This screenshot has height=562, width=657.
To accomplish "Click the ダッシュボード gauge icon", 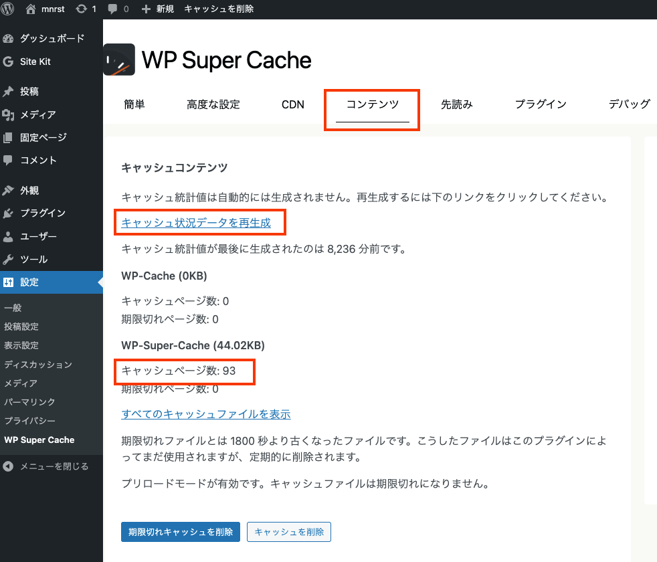I will pyautogui.click(x=8, y=39).
